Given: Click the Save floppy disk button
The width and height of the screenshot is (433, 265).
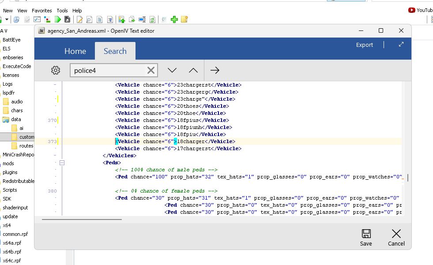Looking at the screenshot, I should pyautogui.click(x=366, y=238).
